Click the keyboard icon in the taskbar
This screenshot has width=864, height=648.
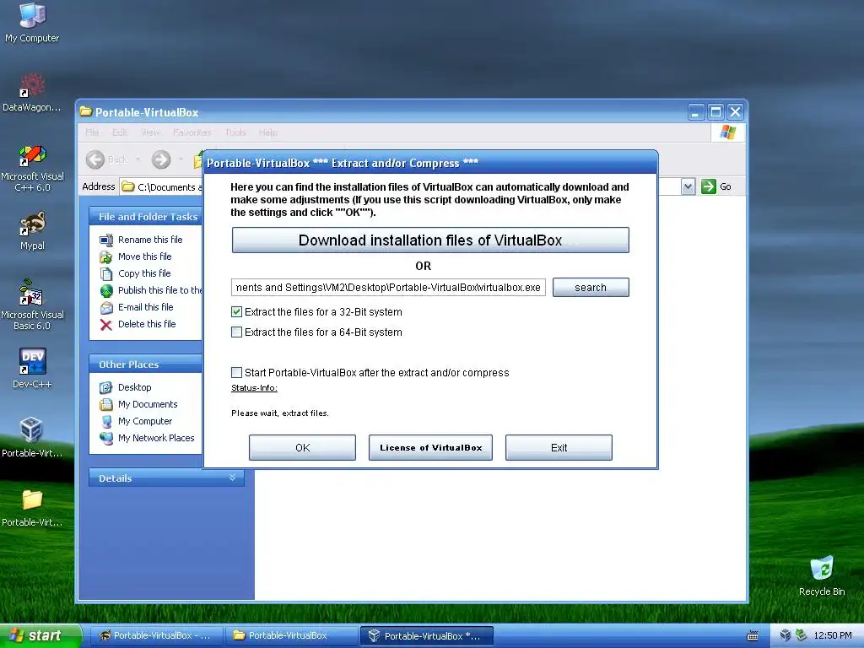752,636
